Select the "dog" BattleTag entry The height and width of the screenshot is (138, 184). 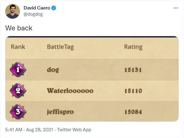(x=53, y=70)
